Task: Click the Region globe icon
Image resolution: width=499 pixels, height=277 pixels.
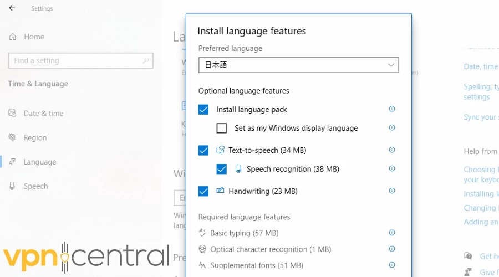Action: (x=12, y=137)
